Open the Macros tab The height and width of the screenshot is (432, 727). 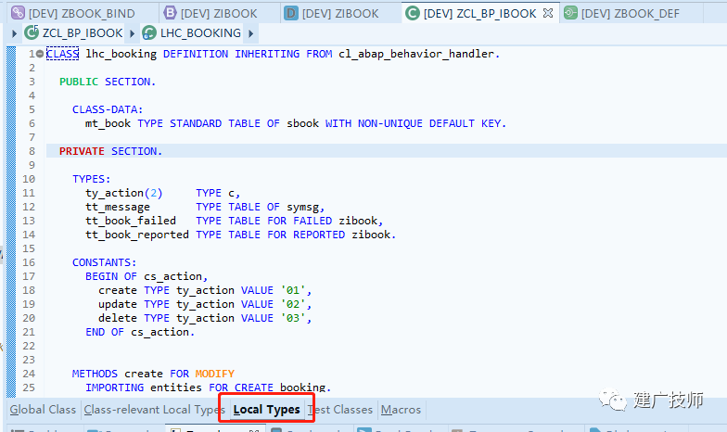401,410
